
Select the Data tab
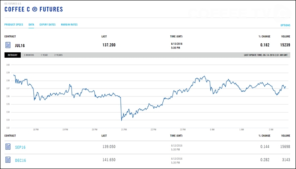coord(31,24)
